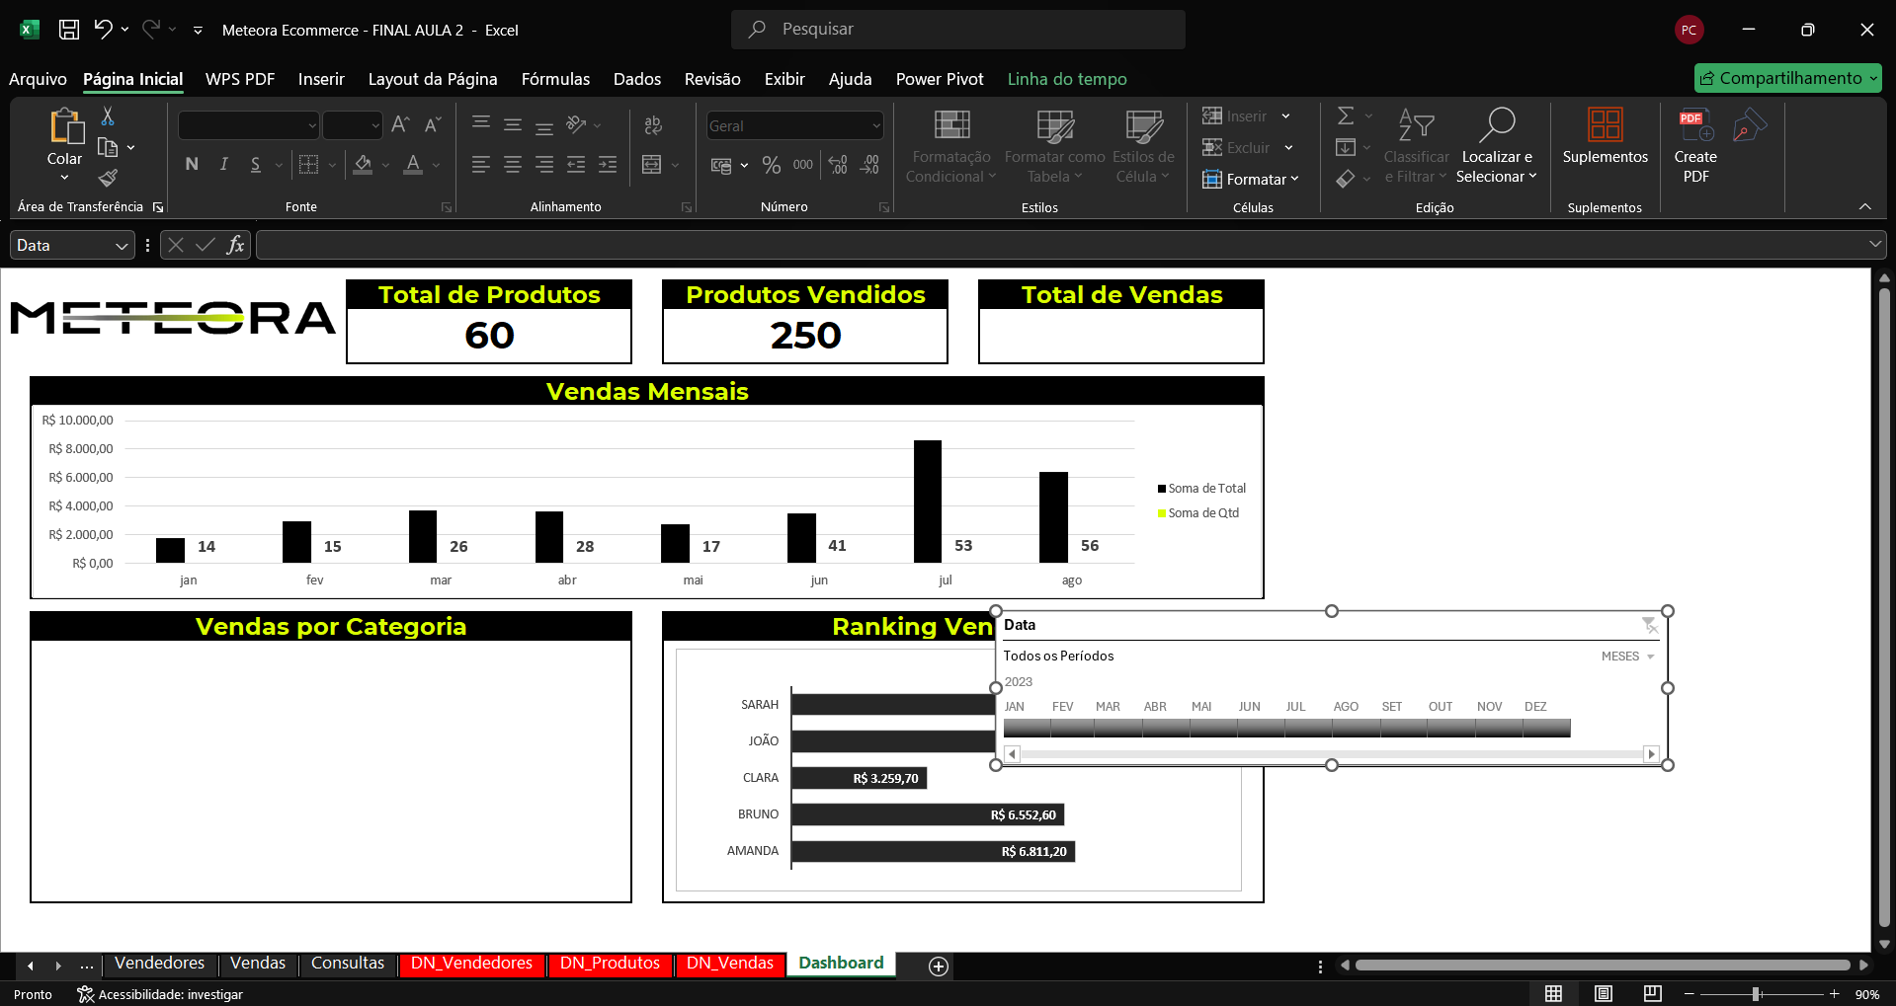Click the font color A icon

413,165
